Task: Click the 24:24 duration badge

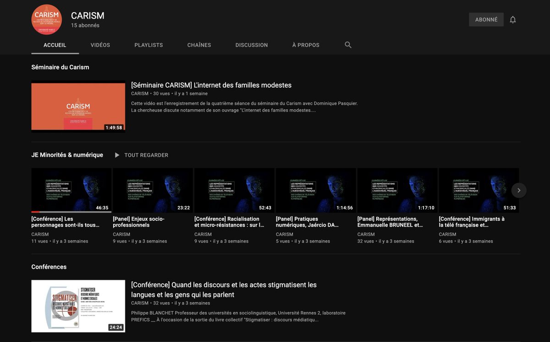Action: [x=115, y=327]
